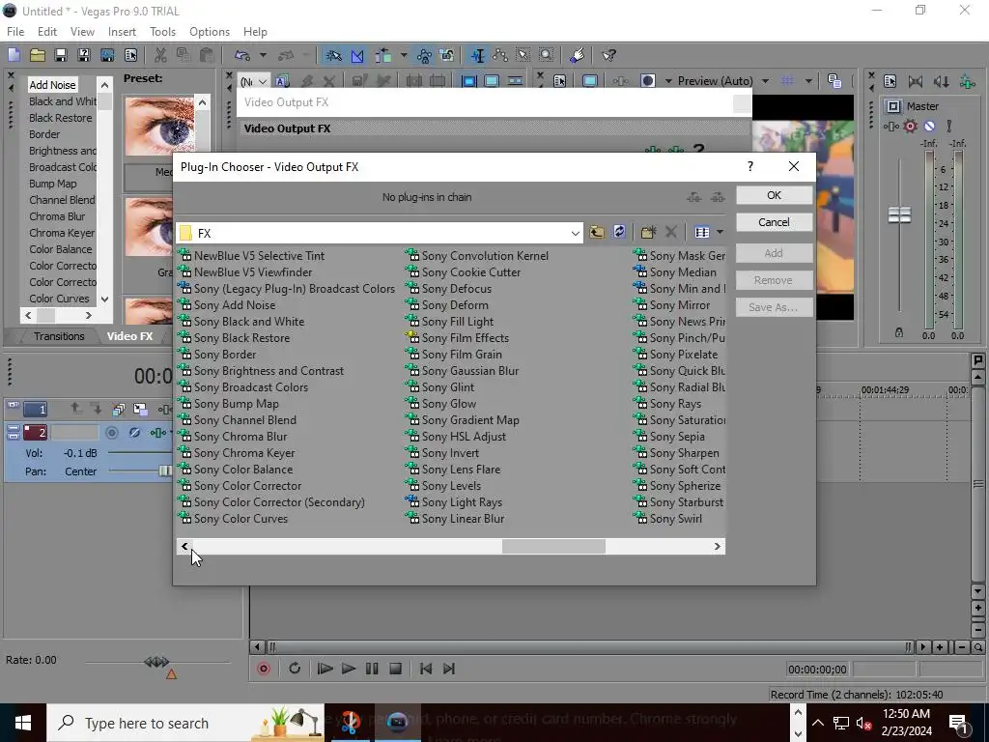Toggle Lock Envelopes to Events icon
The image size is (989, 742).
424,55
